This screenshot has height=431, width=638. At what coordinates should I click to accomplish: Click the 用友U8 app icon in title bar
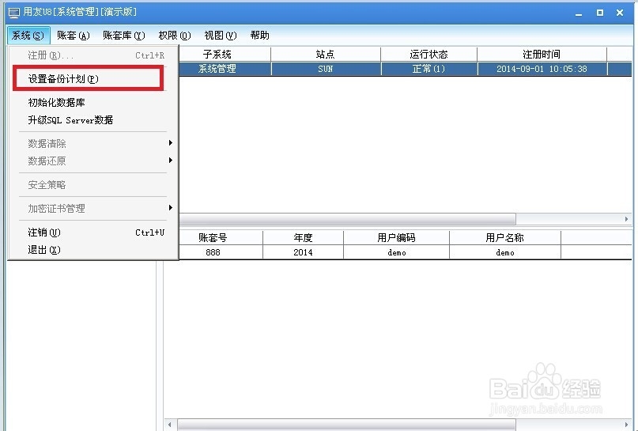pyautogui.click(x=13, y=13)
